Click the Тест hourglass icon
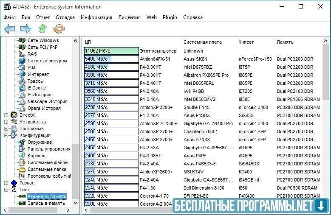This screenshot has height=215, width=331. (x=14, y=190)
